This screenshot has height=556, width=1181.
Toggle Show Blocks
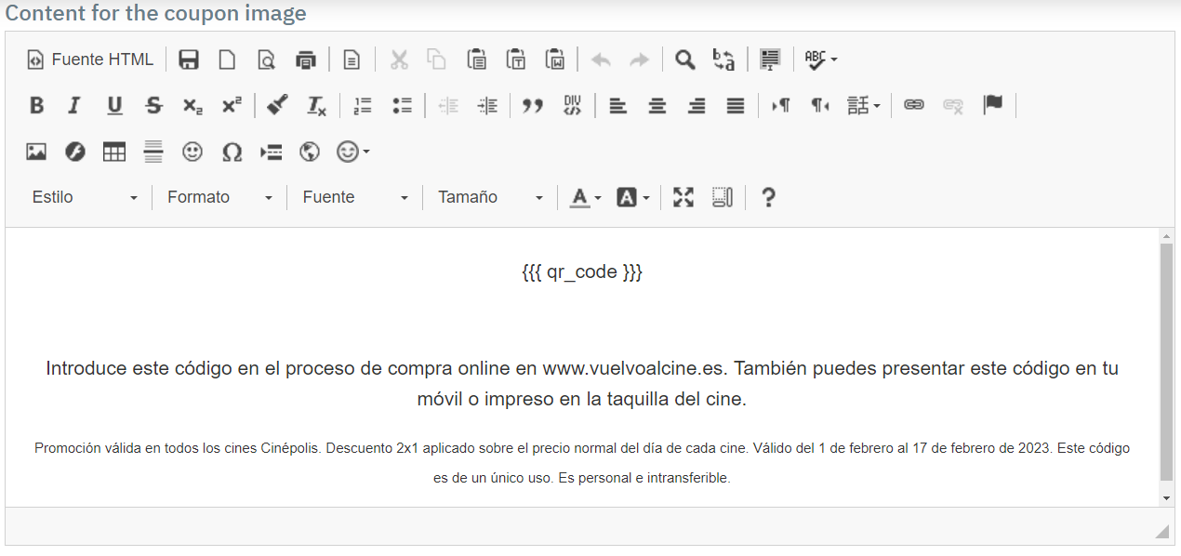tap(723, 197)
